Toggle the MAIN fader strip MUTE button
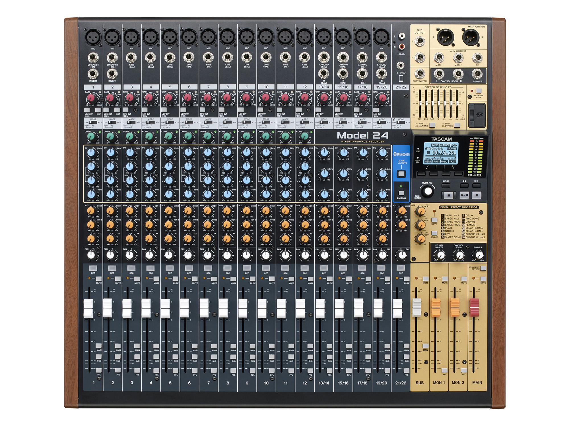 pos(483,279)
